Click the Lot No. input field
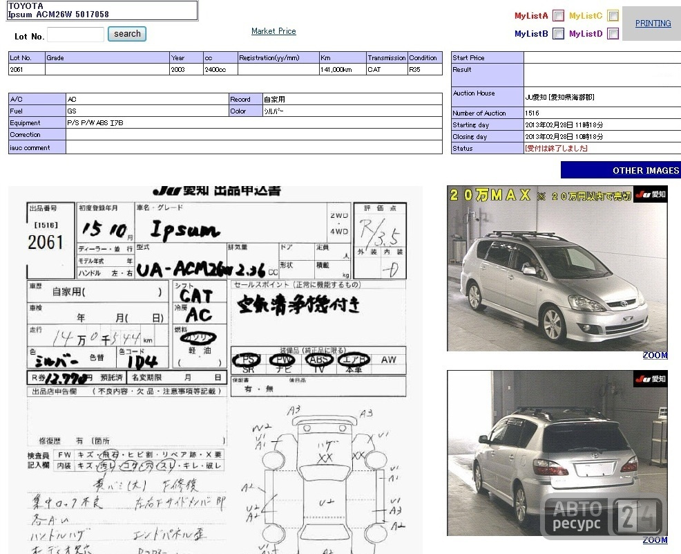Viewport: 681px width, 554px height. 75,35
